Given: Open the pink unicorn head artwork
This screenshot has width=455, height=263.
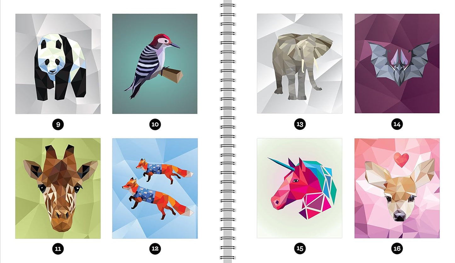Looking at the screenshot, I should point(299,188).
